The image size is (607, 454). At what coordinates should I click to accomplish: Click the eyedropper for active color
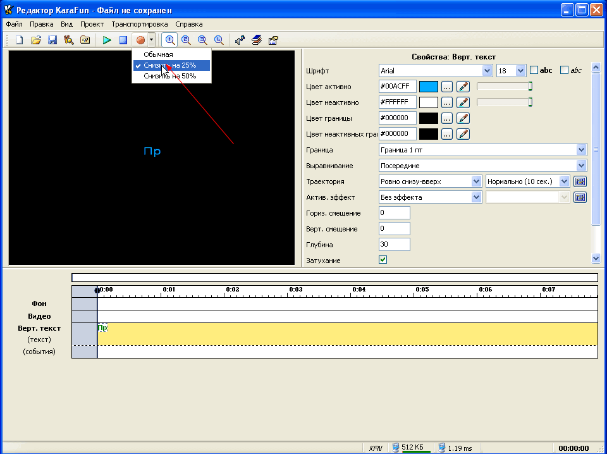[x=463, y=87]
